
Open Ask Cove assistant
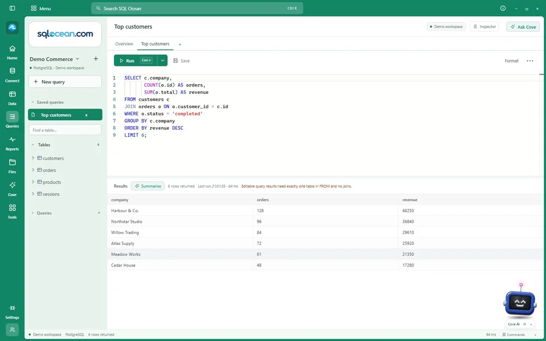point(523,27)
